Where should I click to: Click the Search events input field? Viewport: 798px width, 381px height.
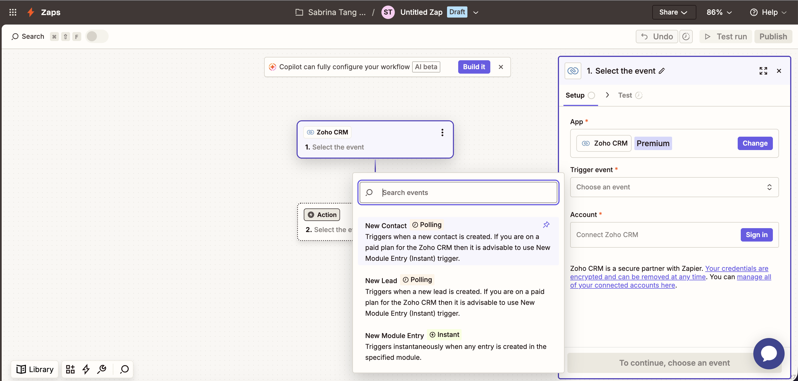(458, 192)
